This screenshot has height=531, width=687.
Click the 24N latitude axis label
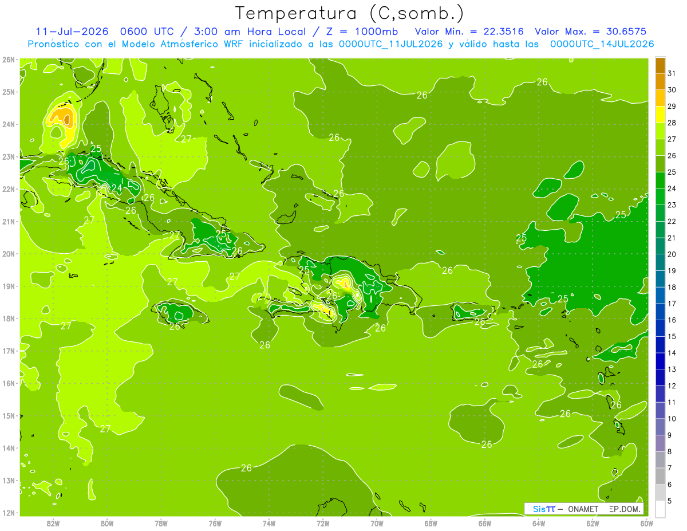tap(9, 124)
